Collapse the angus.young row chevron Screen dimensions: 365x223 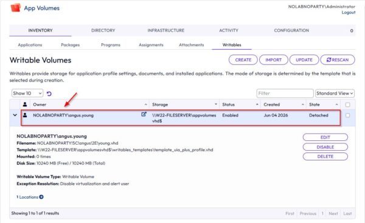pos(15,115)
